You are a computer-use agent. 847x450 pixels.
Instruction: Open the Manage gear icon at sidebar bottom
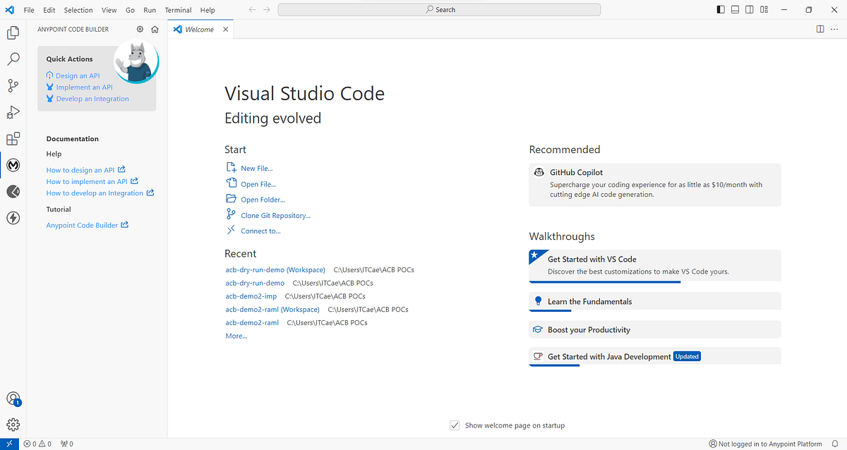point(13,424)
